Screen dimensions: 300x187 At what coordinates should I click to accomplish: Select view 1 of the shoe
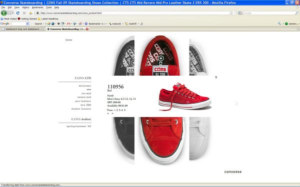114,110
